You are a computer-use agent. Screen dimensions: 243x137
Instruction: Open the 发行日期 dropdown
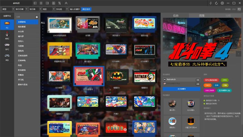pos(21,9)
